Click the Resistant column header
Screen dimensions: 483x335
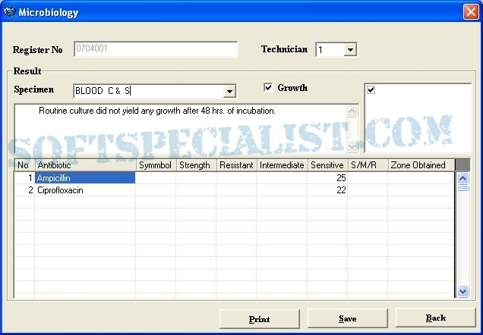tap(235, 165)
